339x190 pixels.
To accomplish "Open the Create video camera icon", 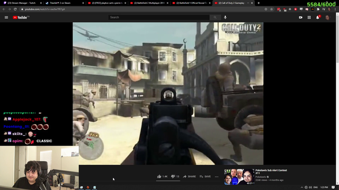I will (x=300, y=17).
